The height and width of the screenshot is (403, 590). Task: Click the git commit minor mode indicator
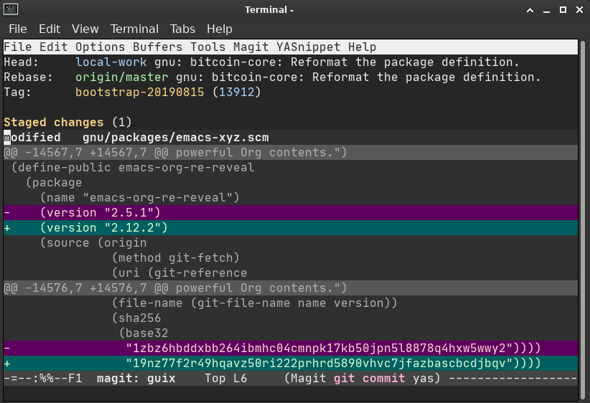point(369,378)
